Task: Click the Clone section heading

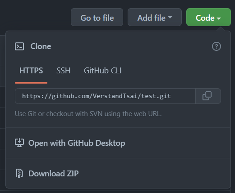Action: point(41,46)
